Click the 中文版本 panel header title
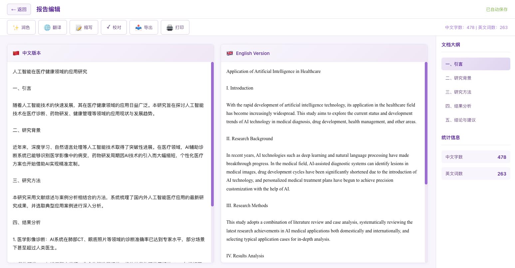The image size is (515, 268). pos(32,53)
